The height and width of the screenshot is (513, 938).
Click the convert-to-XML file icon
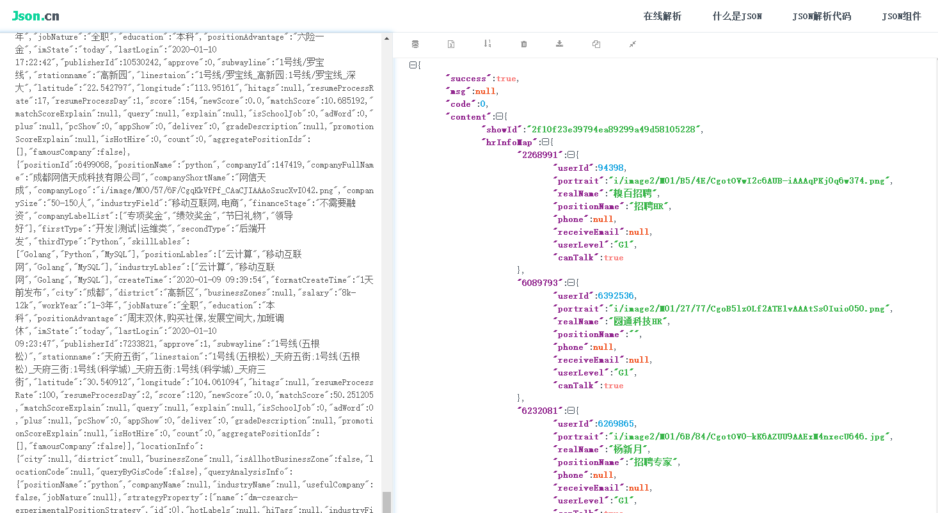coord(451,44)
